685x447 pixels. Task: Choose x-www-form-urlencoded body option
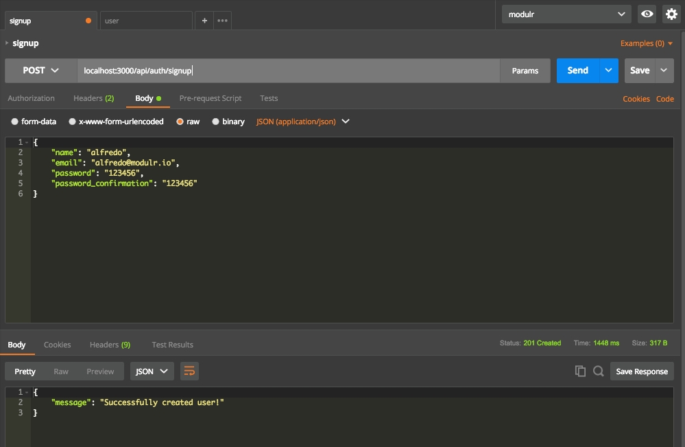pyautogui.click(x=72, y=122)
